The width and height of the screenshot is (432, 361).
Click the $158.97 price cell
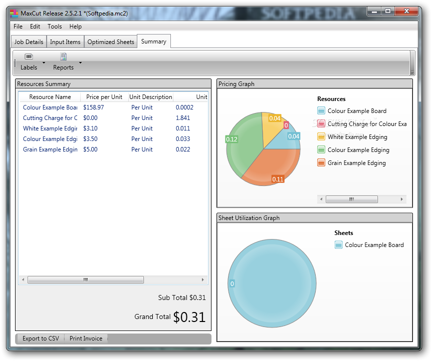(93, 107)
